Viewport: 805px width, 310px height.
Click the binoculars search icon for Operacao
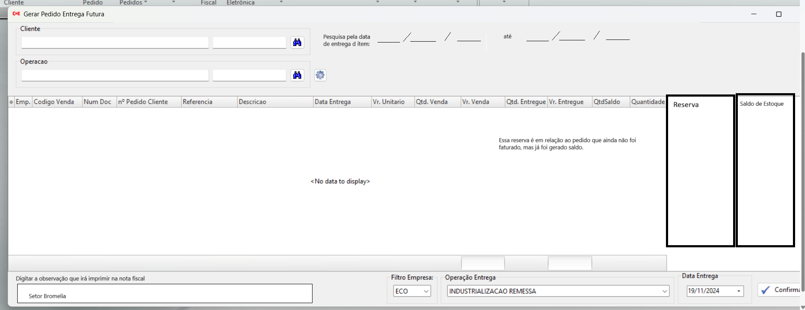[297, 75]
